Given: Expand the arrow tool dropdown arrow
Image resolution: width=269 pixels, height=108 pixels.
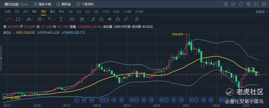Looking at the screenshot, I should [x=54, y=19].
